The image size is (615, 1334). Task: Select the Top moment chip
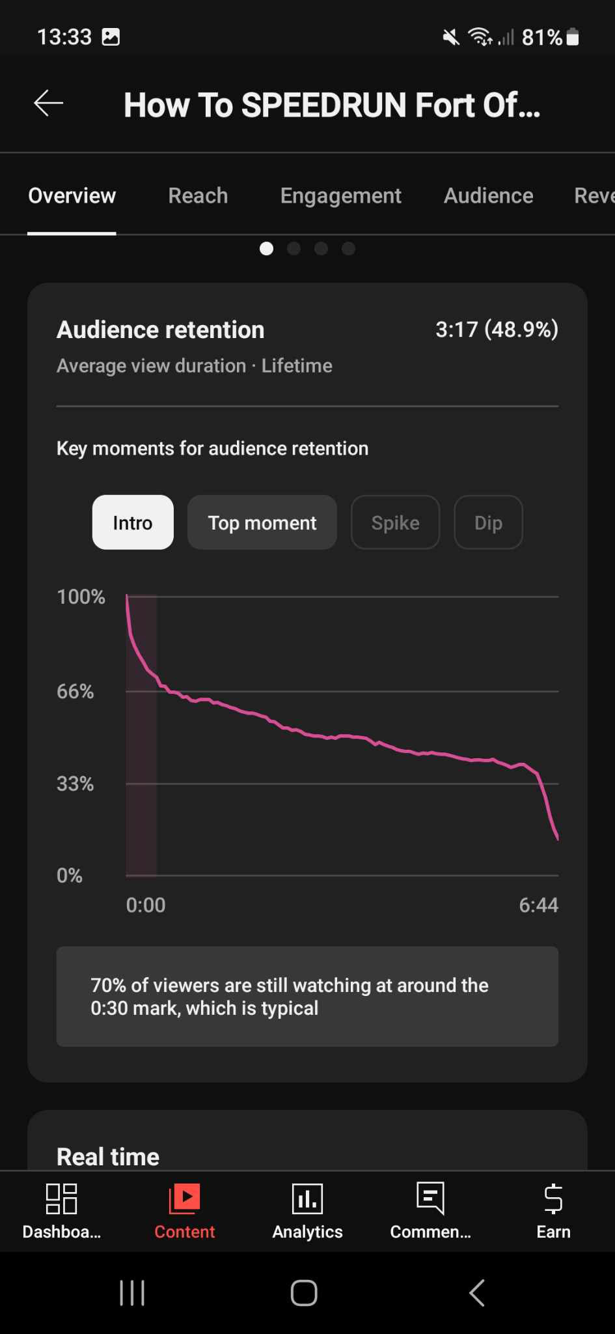[x=262, y=522]
